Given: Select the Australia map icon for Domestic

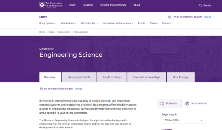Looking at the screenshot, I should (162, 104).
